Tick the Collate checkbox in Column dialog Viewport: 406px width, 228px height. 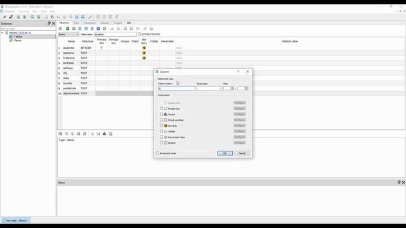click(x=161, y=131)
